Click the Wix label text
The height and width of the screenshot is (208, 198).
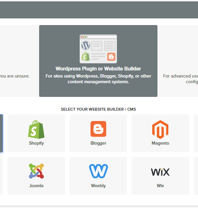click(160, 186)
